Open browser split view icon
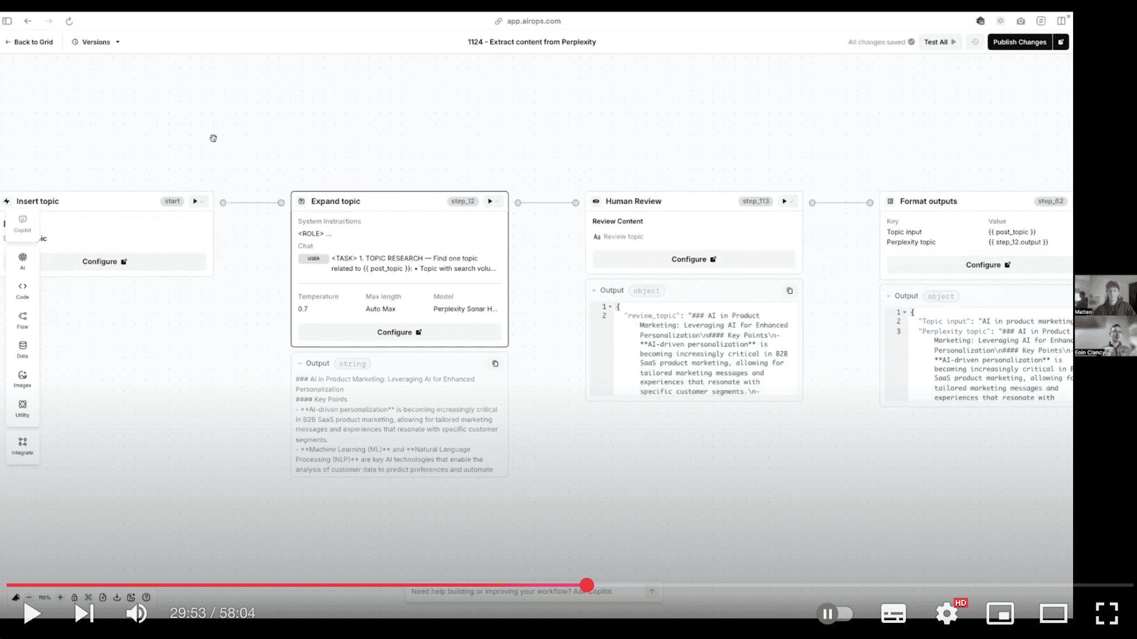The image size is (1137, 639). (1061, 21)
